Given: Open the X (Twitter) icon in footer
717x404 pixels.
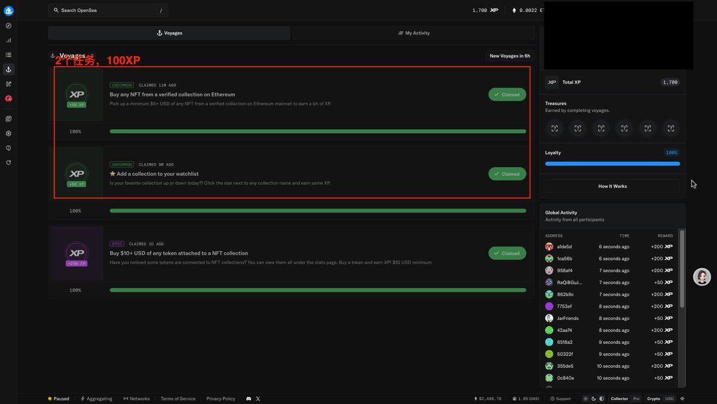Looking at the screenshot, I should pos(258,399).
